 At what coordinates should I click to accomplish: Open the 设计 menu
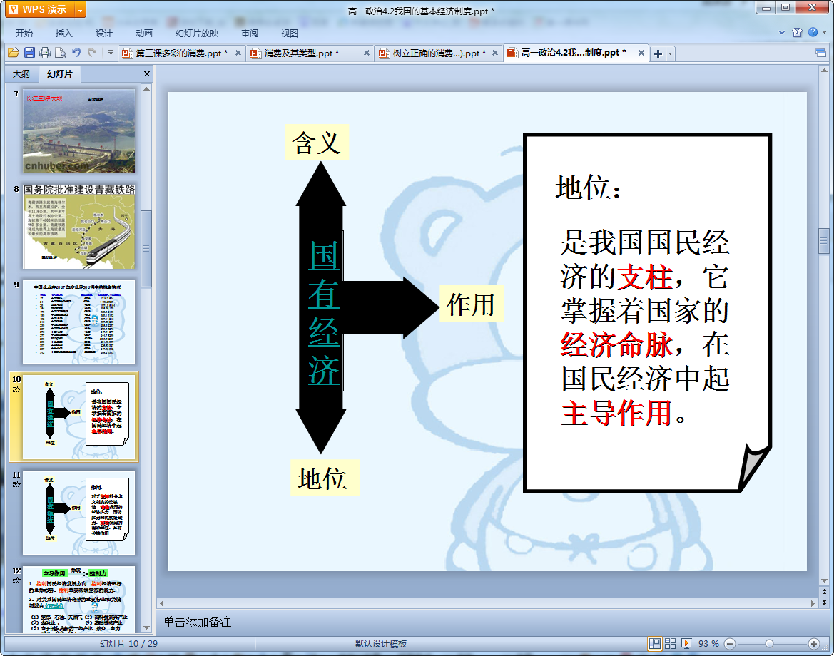click(x=103, y=33)
